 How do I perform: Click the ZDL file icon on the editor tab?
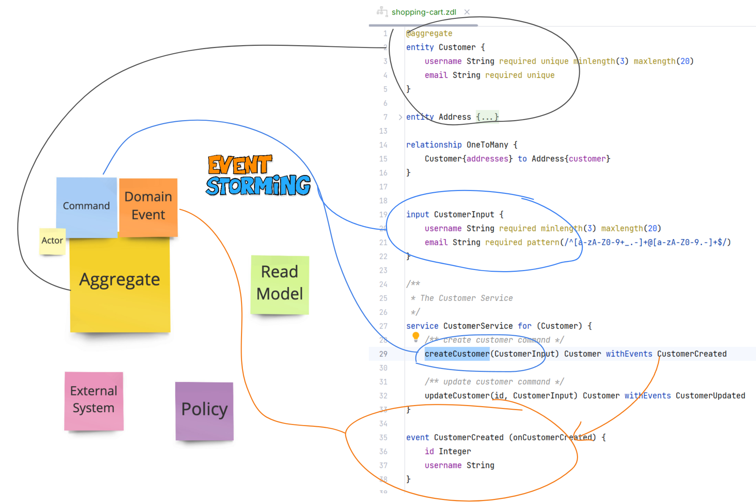pos(381,12)
